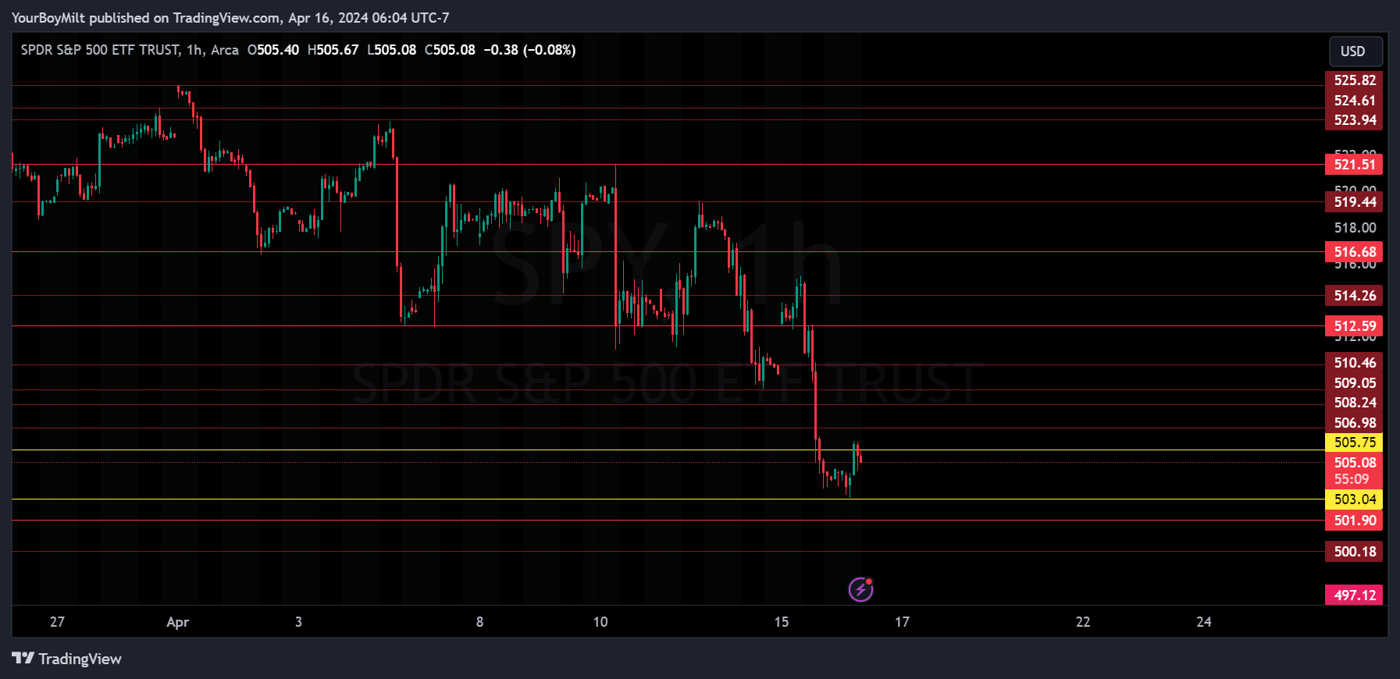Click the change value −0.38 (−0.08%)
The height and width of the screenshot is (679, 1400).
[x=529, y=50]
